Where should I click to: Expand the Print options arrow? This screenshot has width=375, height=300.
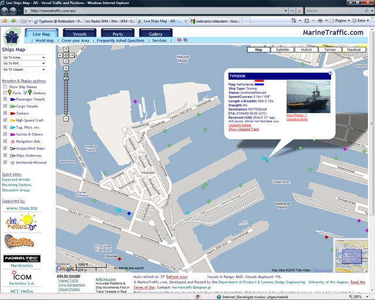[326, 21]
